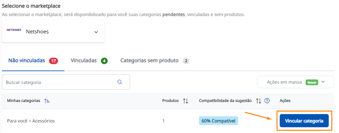This screenshot has height=133, width=339.
Task: Click the magnifier search icon
Action: [120, 82]
